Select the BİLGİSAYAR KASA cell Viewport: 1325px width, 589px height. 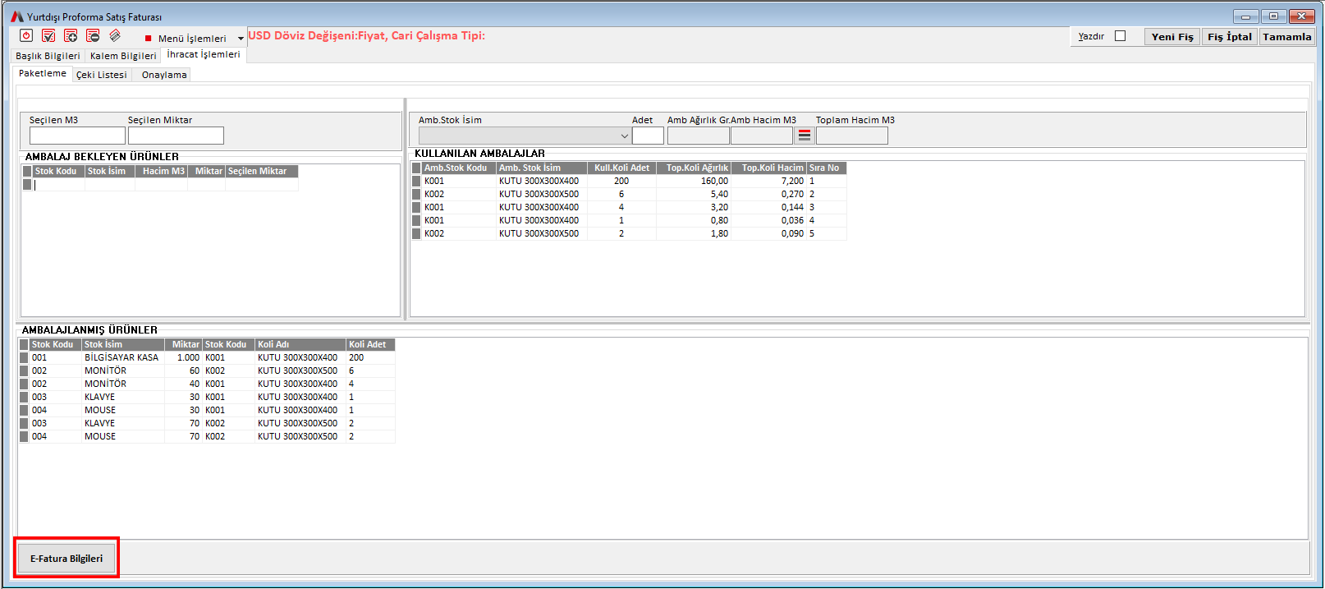click(123, 358)
